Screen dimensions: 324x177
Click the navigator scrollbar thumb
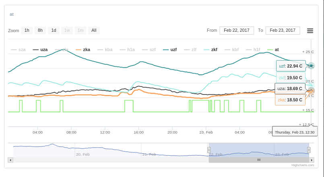(259, 160)
